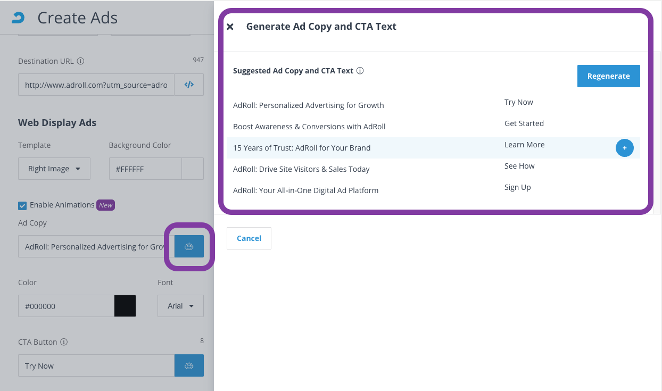Click the info icon beside Suggested Ad Copy

[x=360, y=71]
